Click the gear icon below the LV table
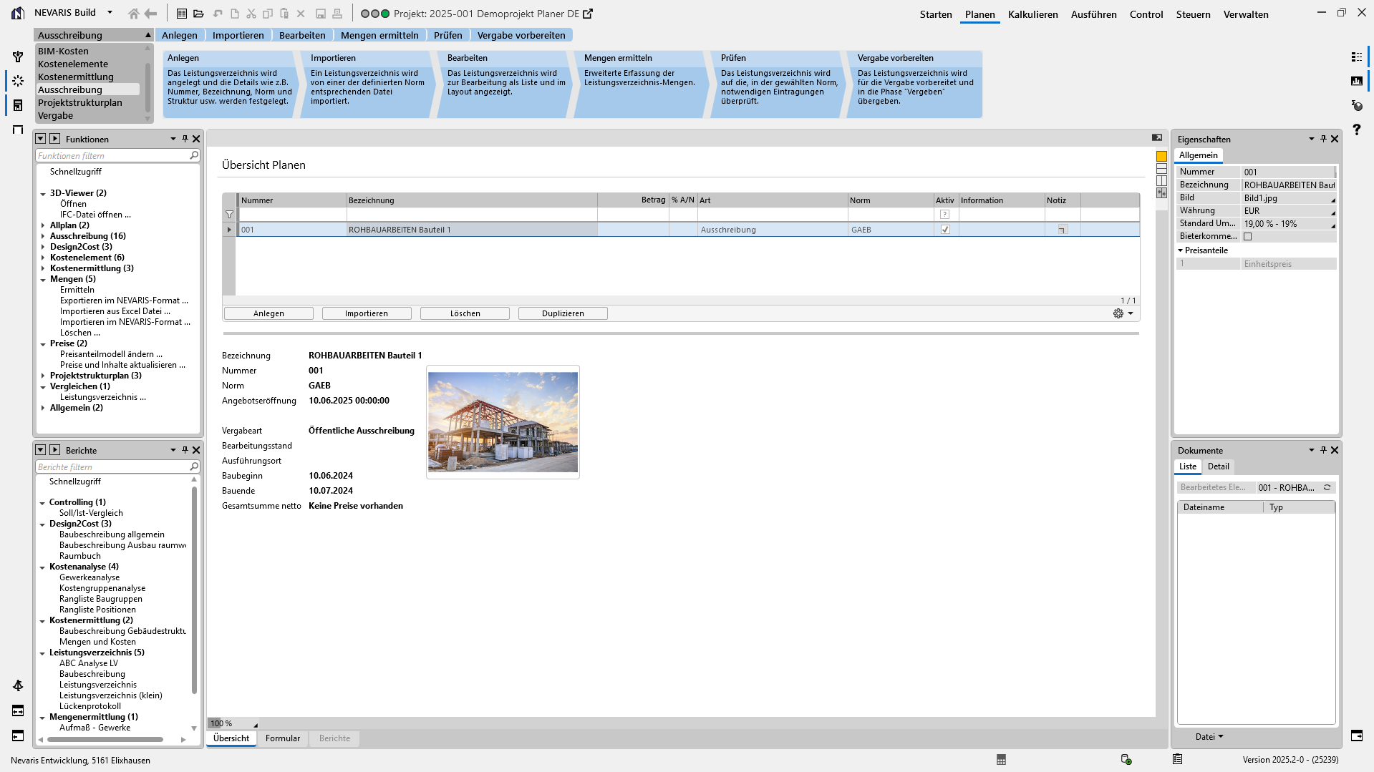The height and width of the screenshot is (772, 1374). click(x=1118, y=313)
